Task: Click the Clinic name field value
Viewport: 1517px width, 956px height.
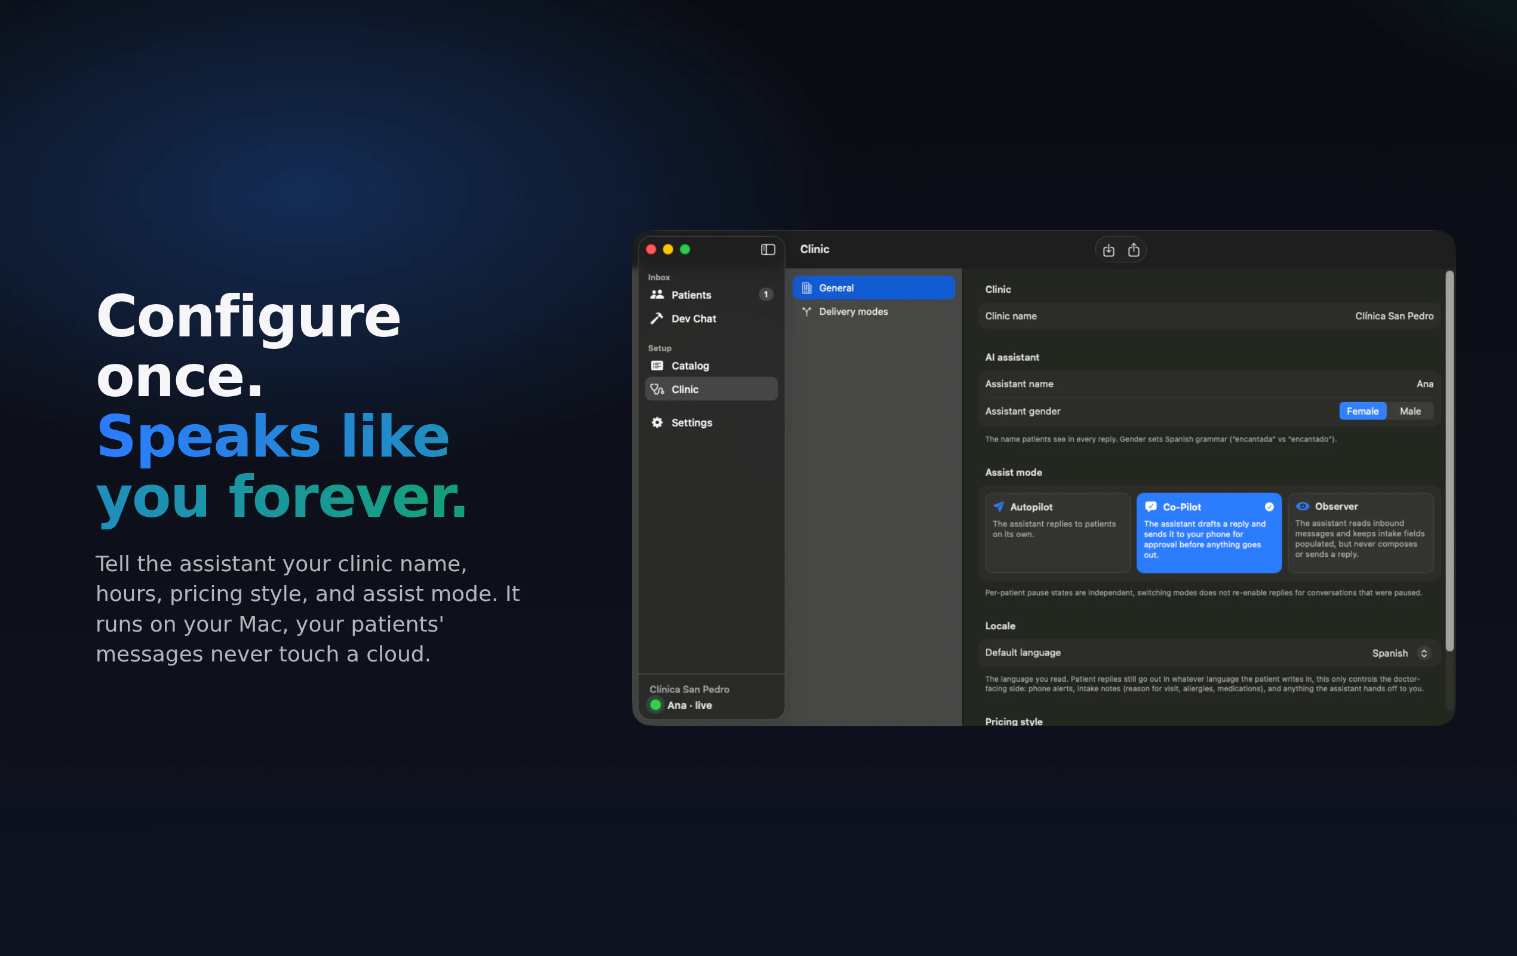Action: [x=1393, y=315]
